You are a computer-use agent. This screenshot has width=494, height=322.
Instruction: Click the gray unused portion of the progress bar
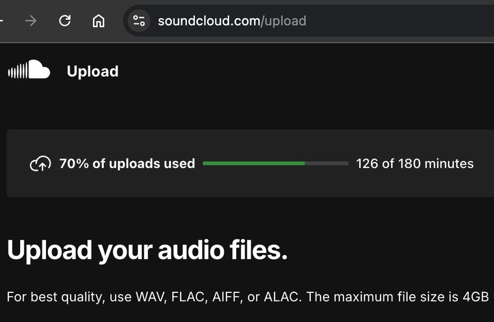pos(326,163)
